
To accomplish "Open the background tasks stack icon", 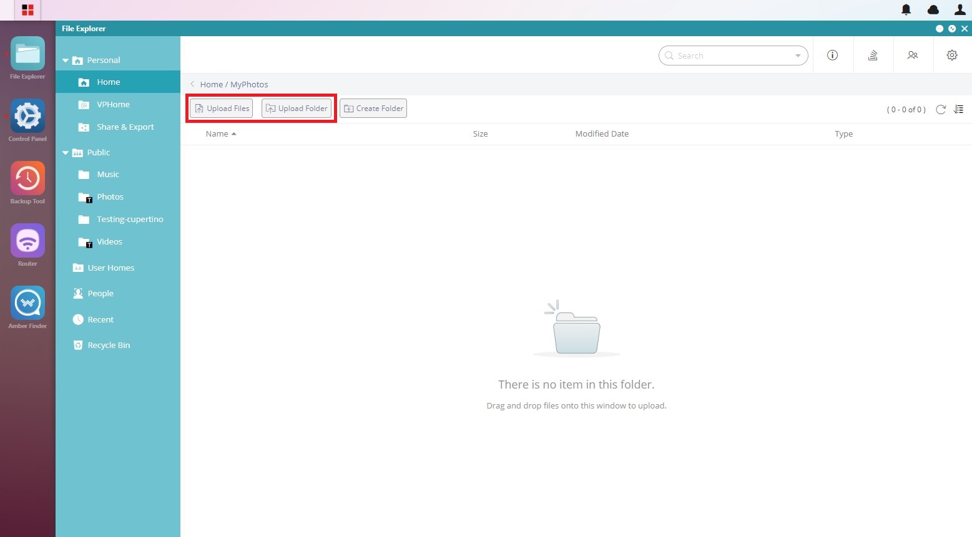I will [873, 56].
